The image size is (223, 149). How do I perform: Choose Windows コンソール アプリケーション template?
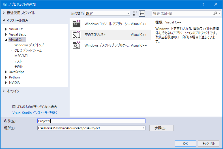(111, 24)
